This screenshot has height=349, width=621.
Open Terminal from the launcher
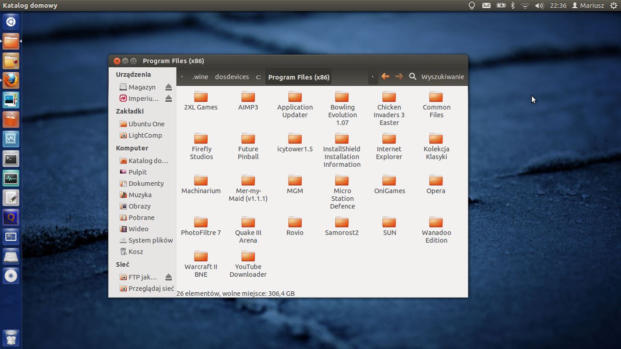point(11,159)
